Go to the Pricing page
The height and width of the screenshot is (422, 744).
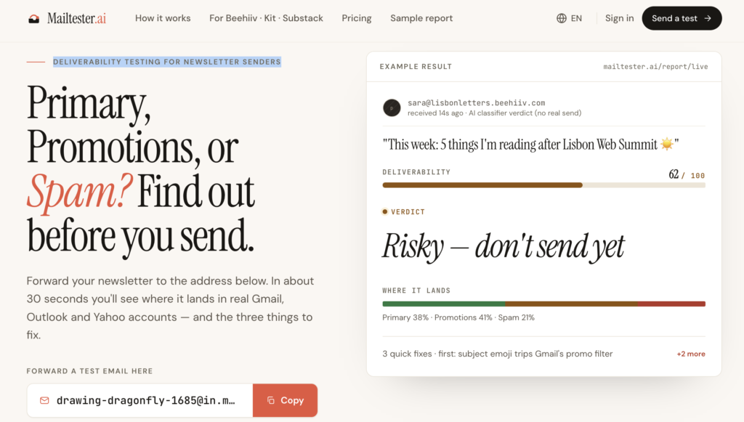pyautogui.click(x=356, y=18)
